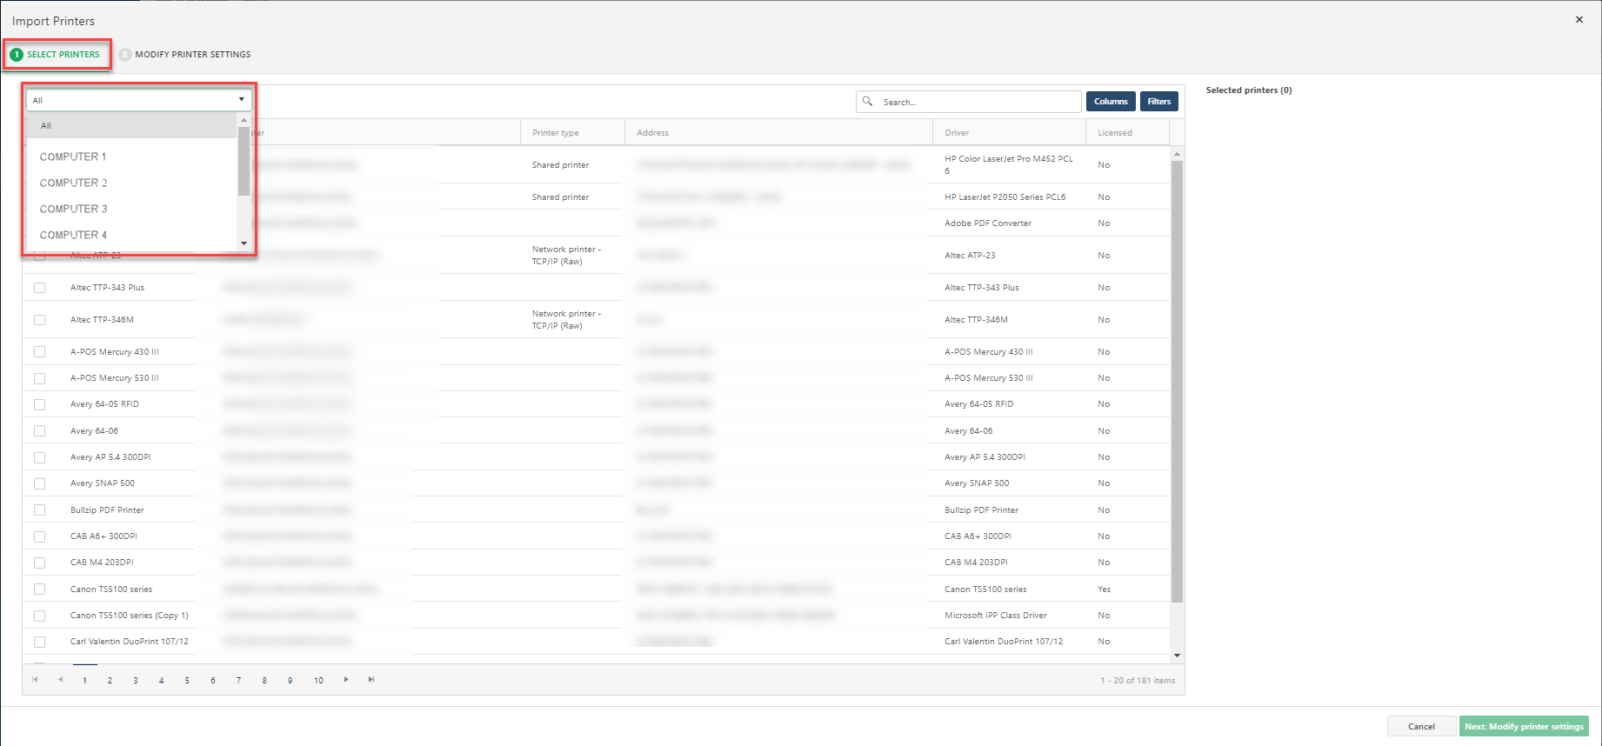Open the Columns button
The height and width of the screenshot is (746, 1602).
click(x=1110, y=102)
